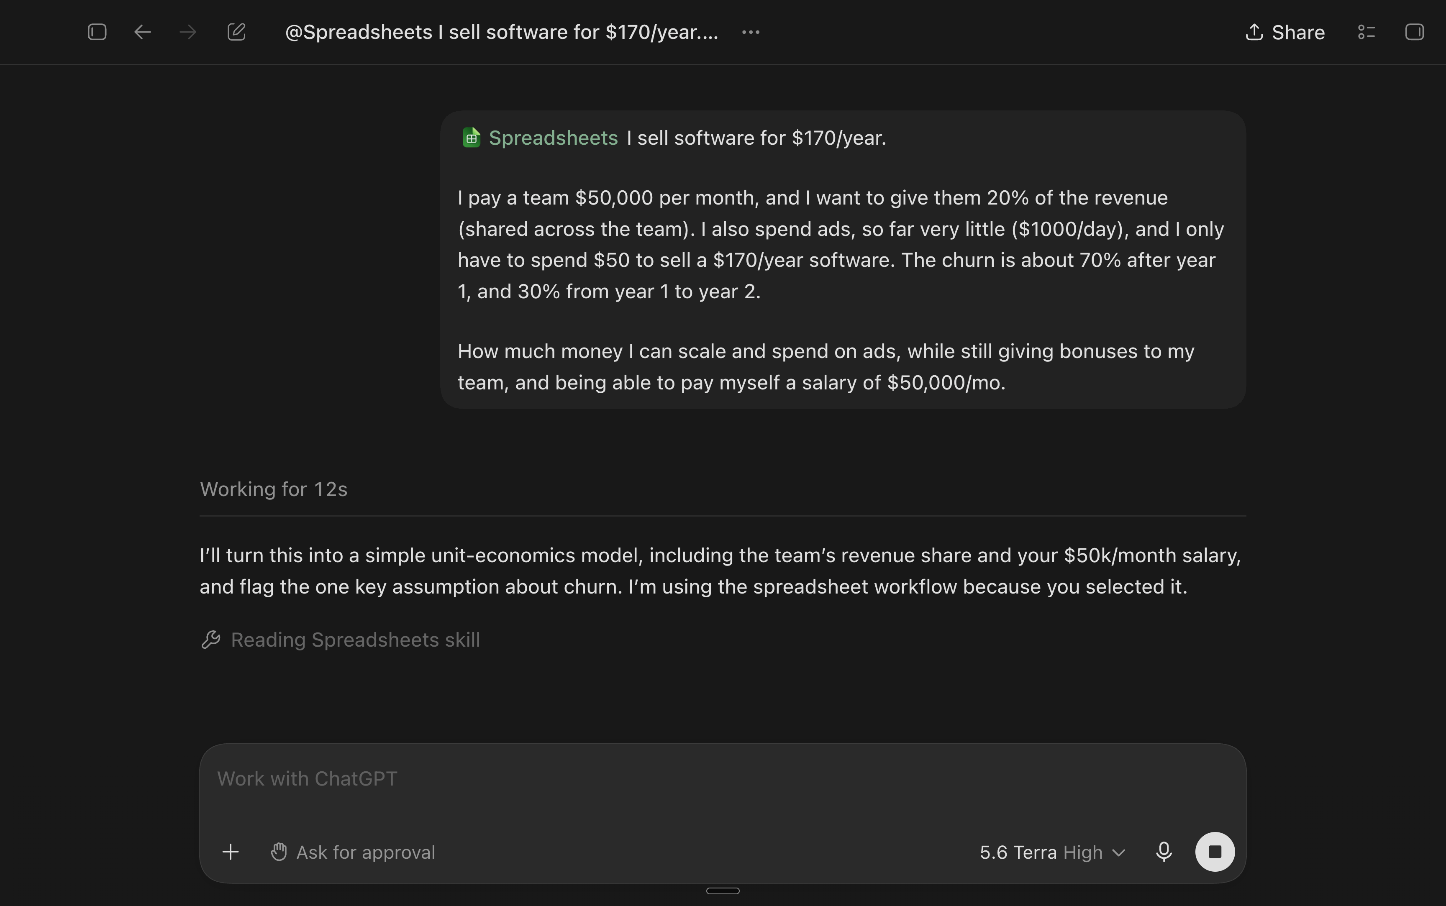
Task: Click the conversation title in header
Action: [502, 32]
